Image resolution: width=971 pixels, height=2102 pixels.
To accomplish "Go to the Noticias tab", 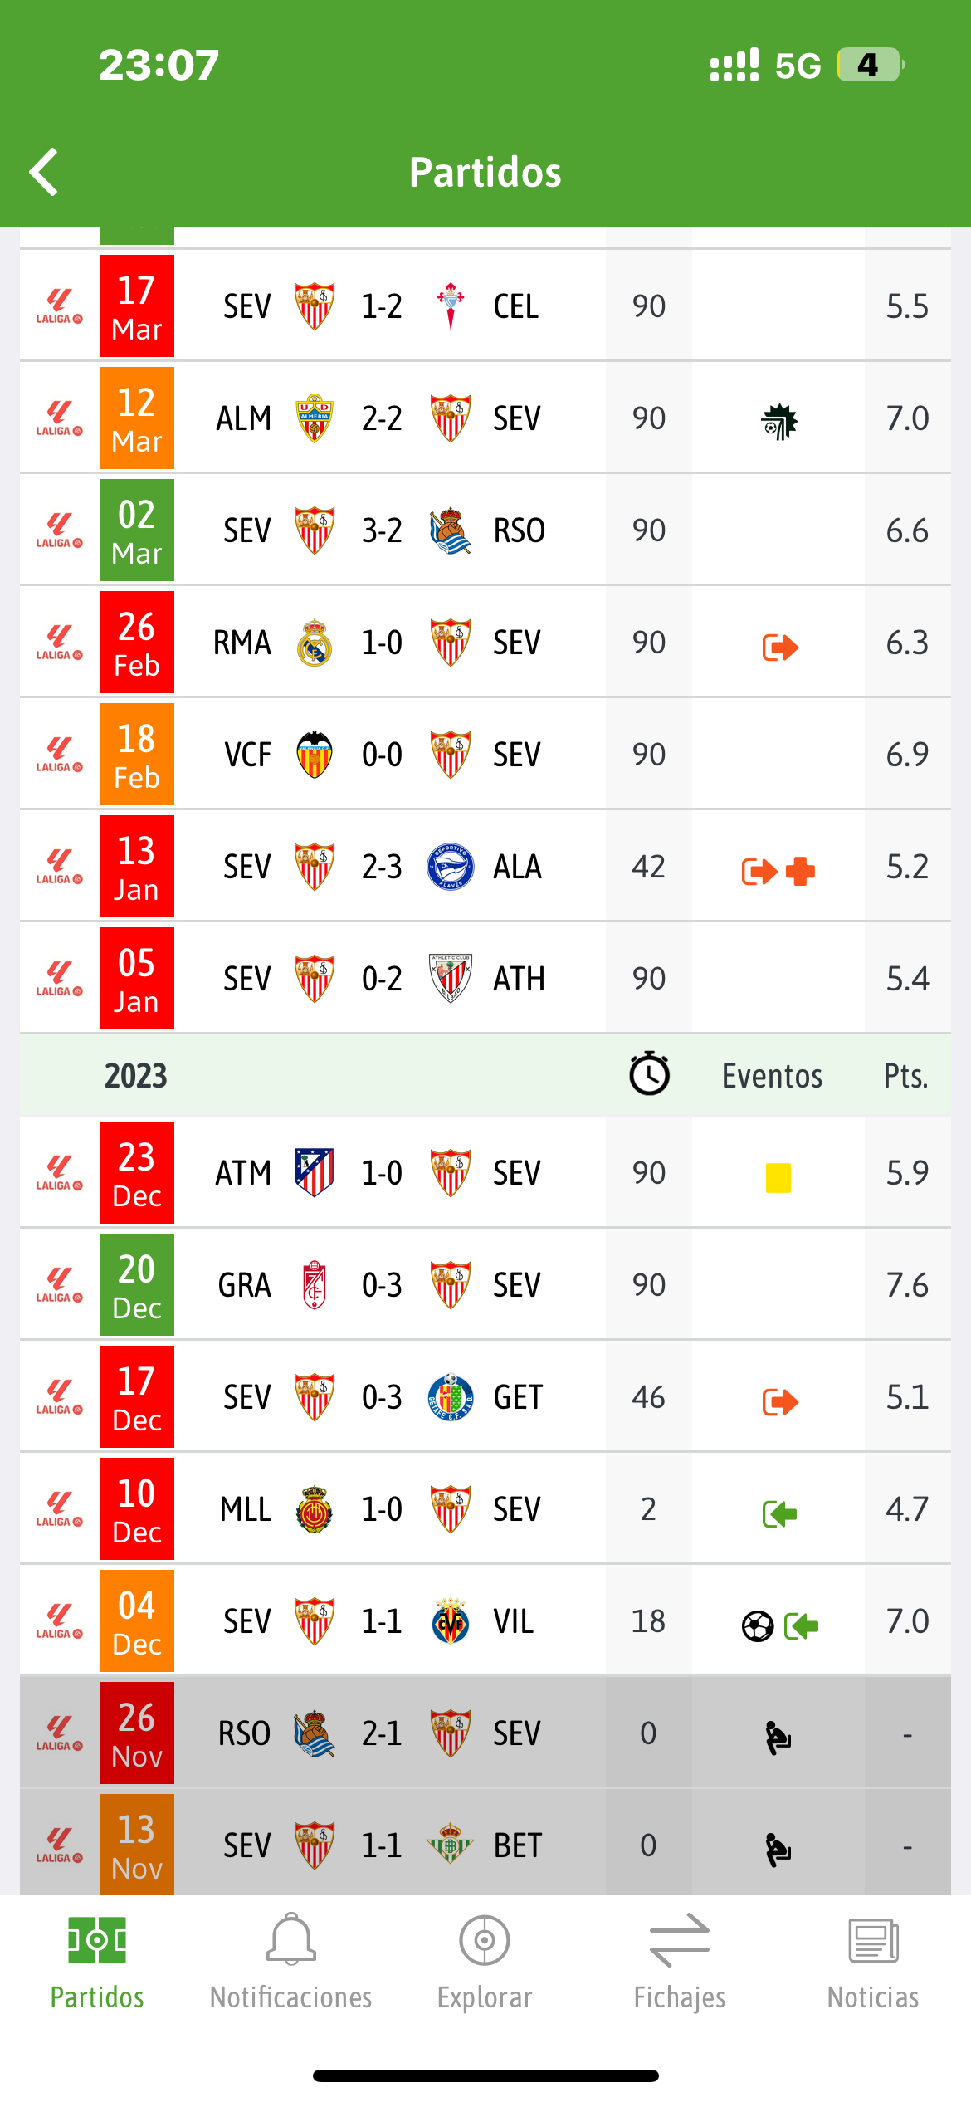I will pos(873,1963).
